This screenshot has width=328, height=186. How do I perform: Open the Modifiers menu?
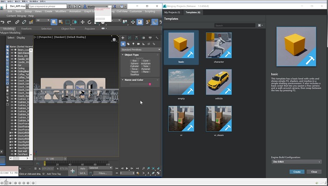(60, 11)
